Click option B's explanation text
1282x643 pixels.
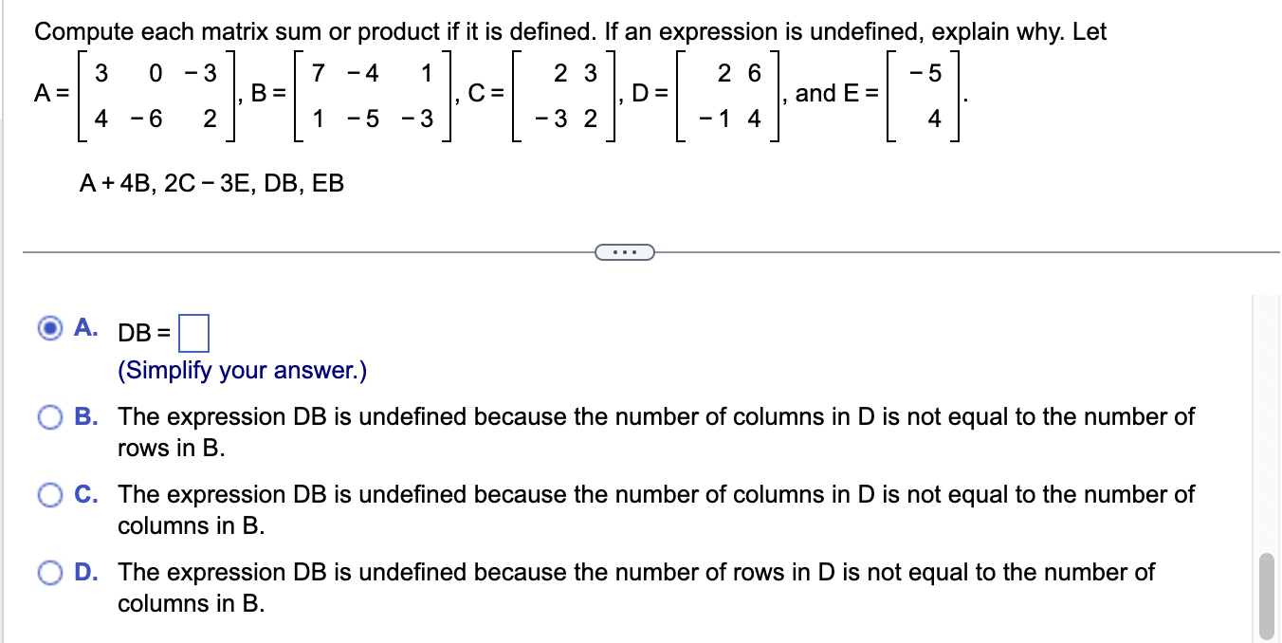tap(654, 432)
